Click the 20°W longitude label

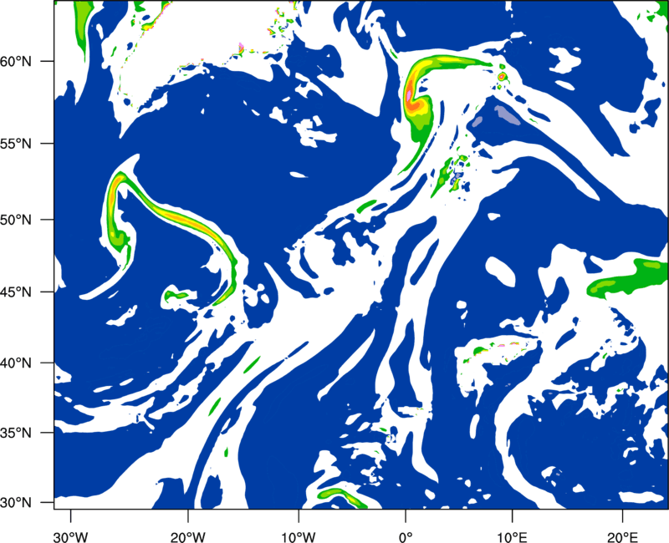pyautogui.click(x=187, y=537)
